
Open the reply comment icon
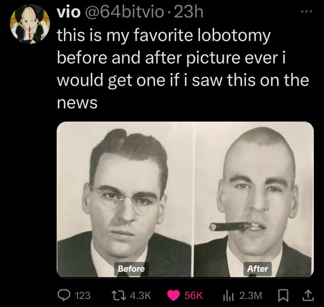[64, 296]
